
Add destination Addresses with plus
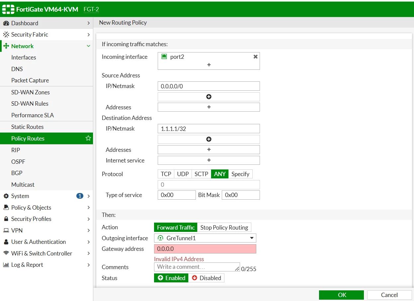click(x=209, y=150)
